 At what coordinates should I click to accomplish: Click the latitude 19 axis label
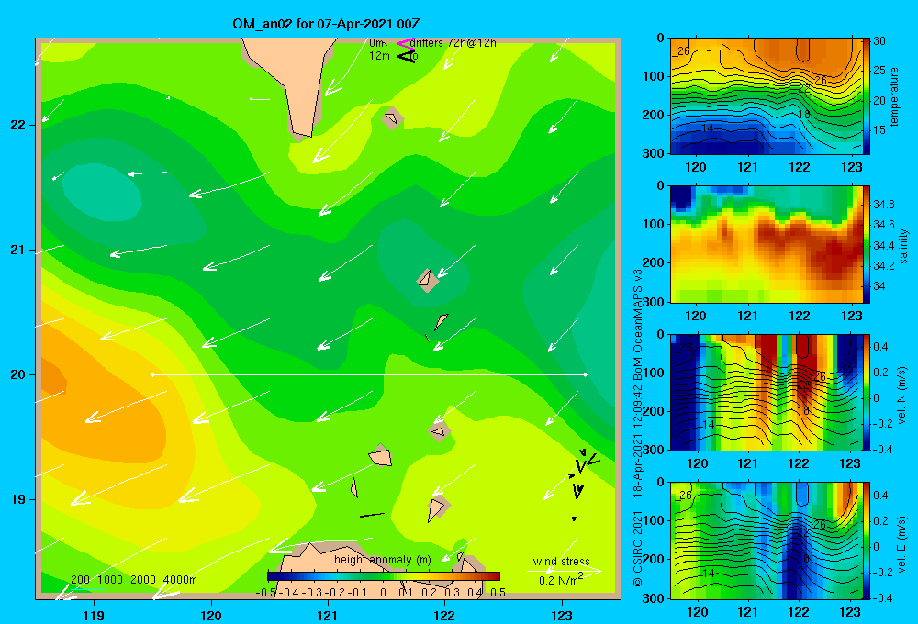(18, 499)
